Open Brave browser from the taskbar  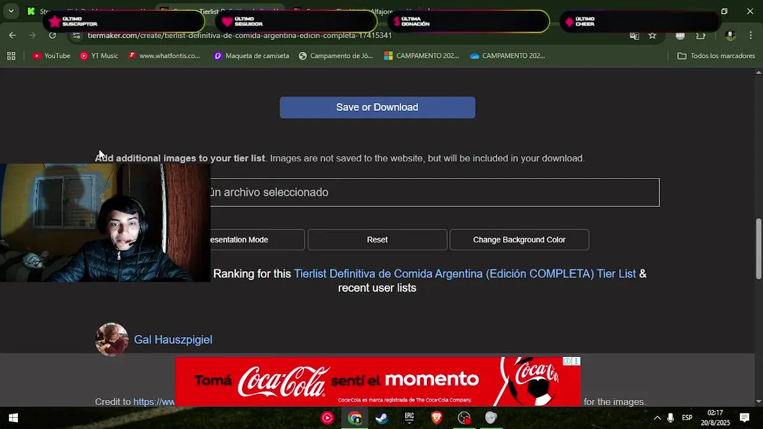437,418
